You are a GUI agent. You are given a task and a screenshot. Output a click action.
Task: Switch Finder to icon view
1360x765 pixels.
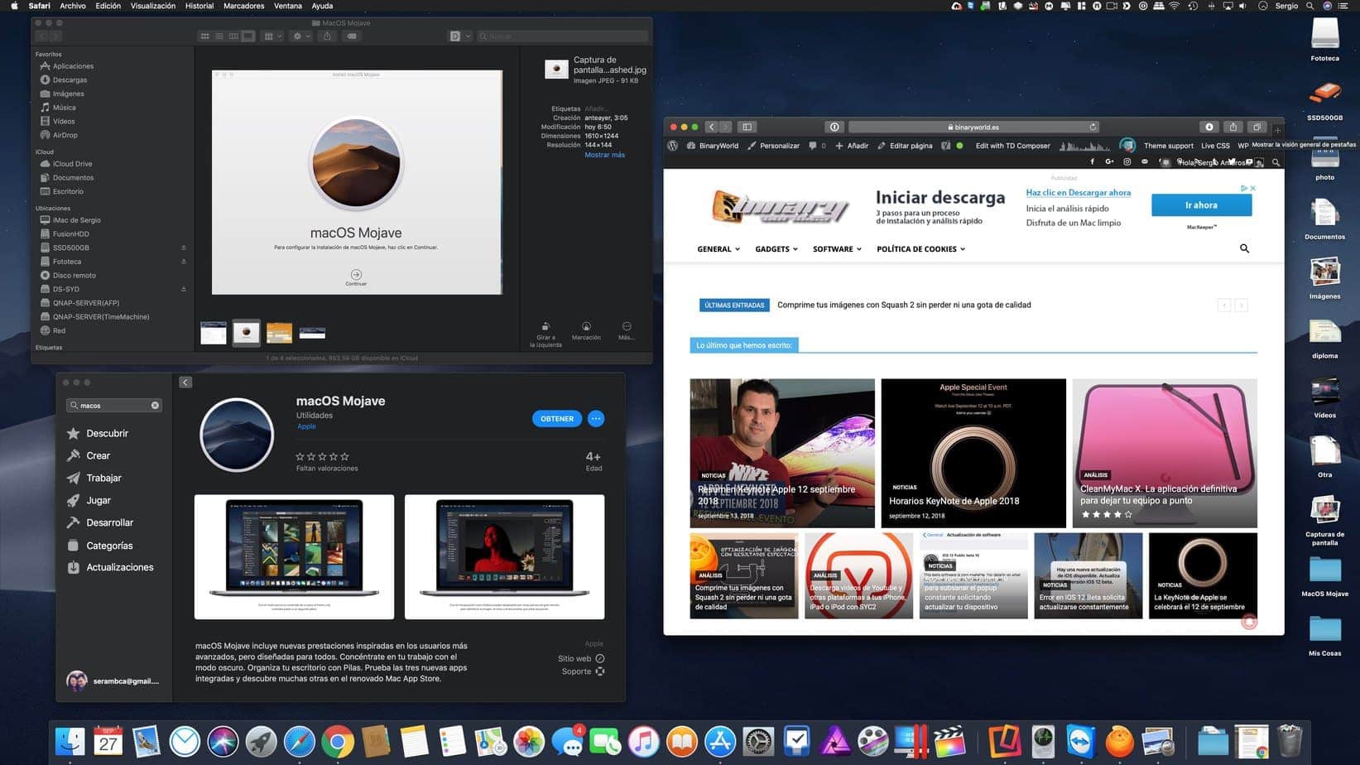204,36
